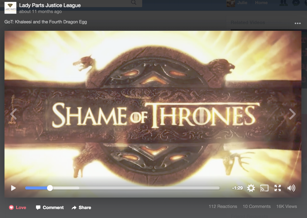Click the 16K Views count
The image size is (307, 218).
(287, 207)
